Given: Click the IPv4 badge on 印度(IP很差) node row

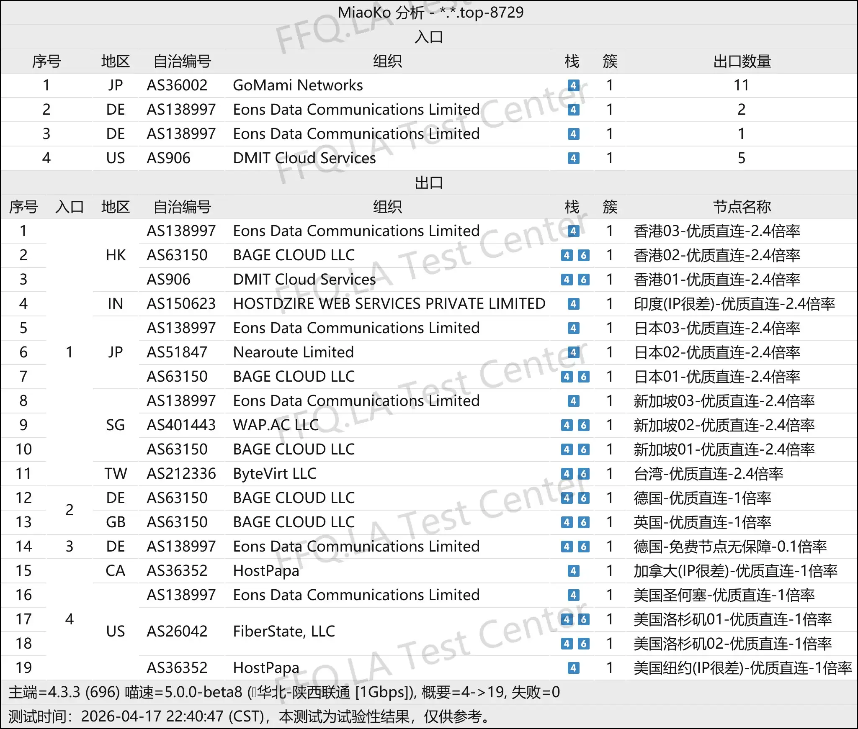Looking at the screenshot, I should pyautogui.click(x=574, y=304).
